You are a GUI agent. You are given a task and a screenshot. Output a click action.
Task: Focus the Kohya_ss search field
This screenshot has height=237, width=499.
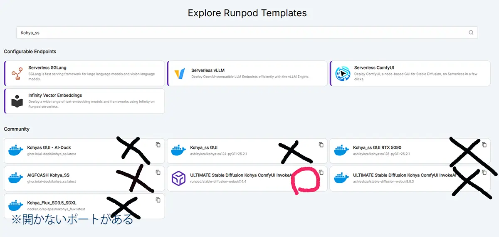point(247,32)
